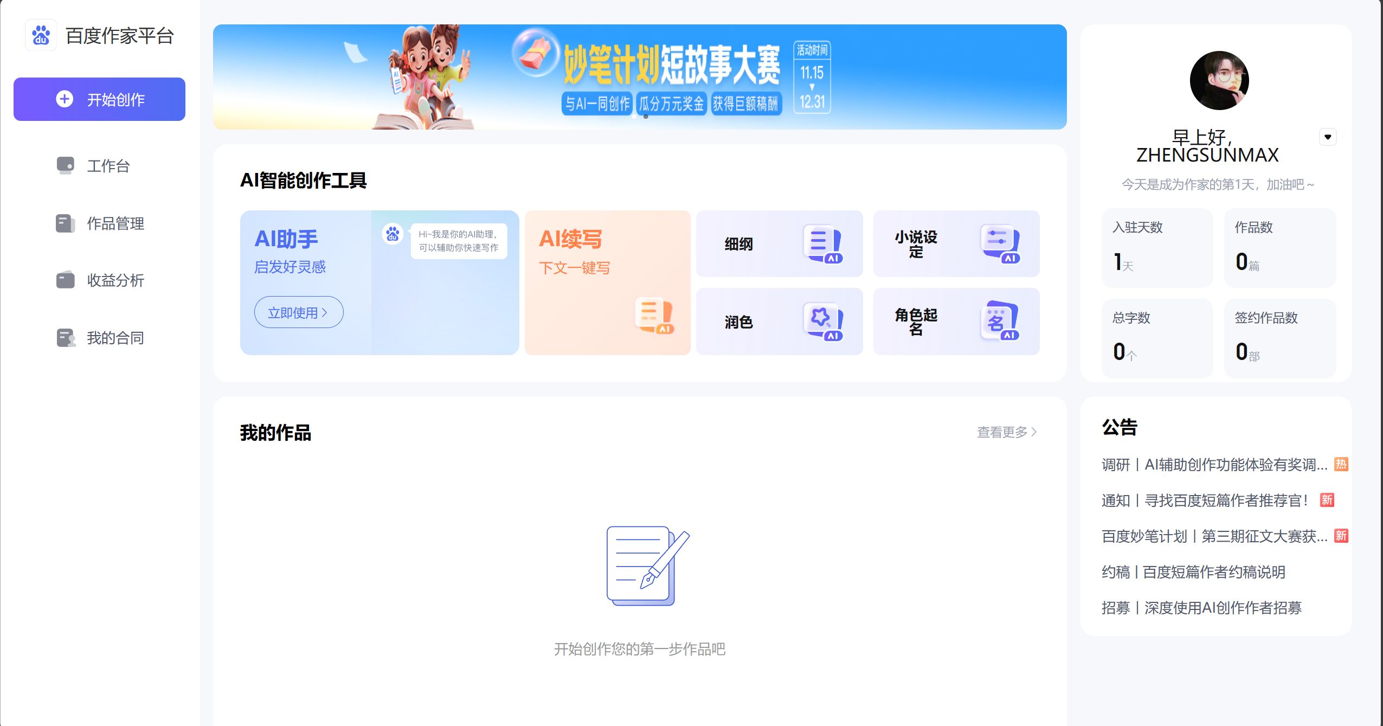This screenshot has width=1383, height=726.
Task: Click the user profile avatar photo
Action: [1219, 81]
